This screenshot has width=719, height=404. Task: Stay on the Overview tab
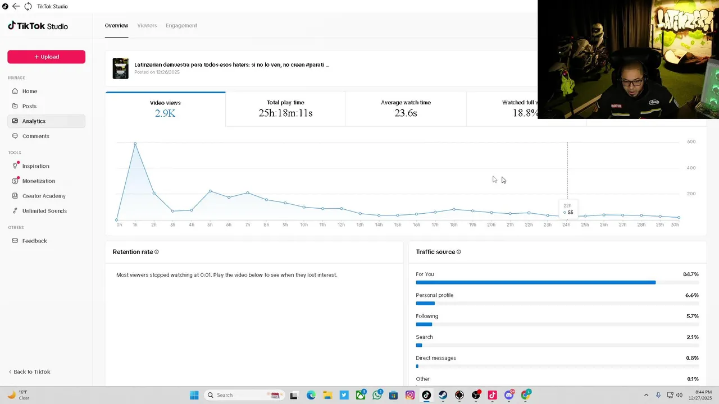point(116,25)
